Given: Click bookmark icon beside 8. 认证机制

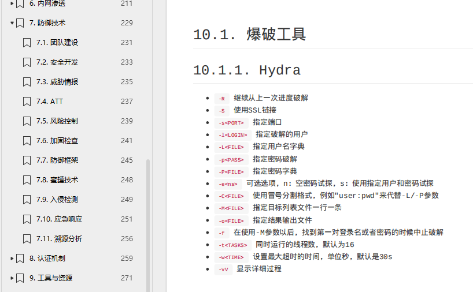Looking at the screenshot, I should pyautogui.click(x=20, y=259).
